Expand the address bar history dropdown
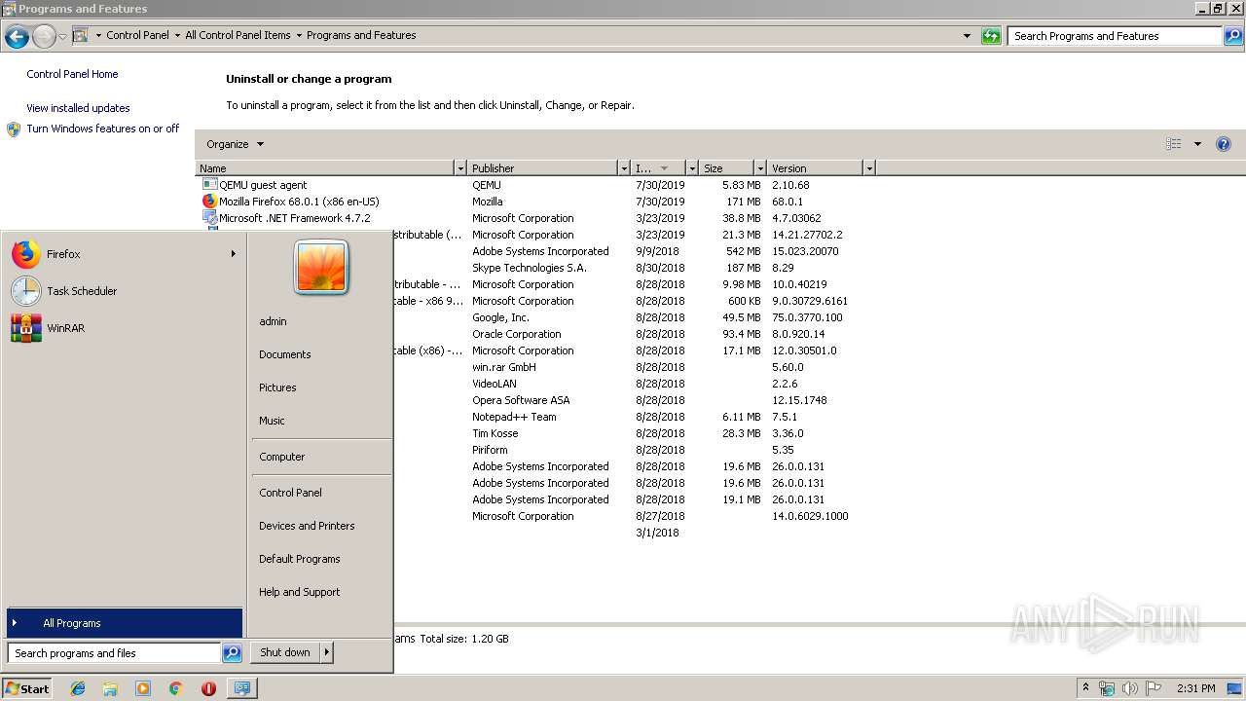 point(967,36)
